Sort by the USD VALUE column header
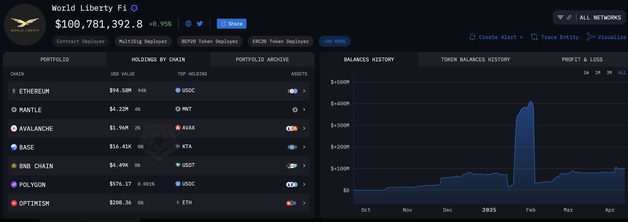 pos(122,74)
